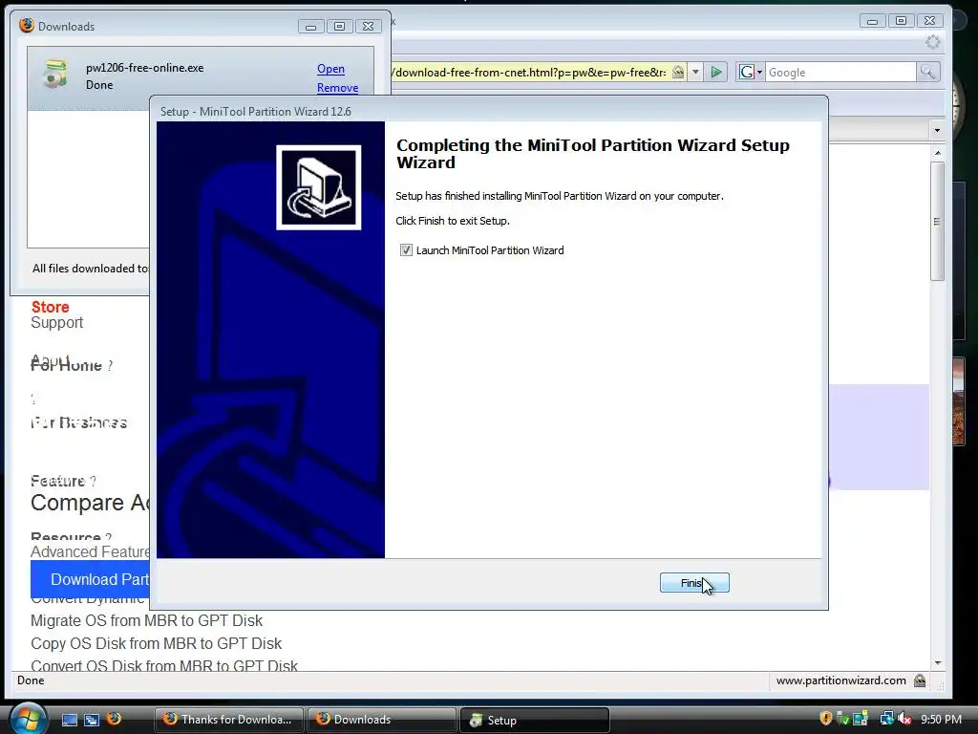Click the Firefox icon in the Downloads title bar
The height and width of the screenshot is (734, 978).
click(26, 25)
